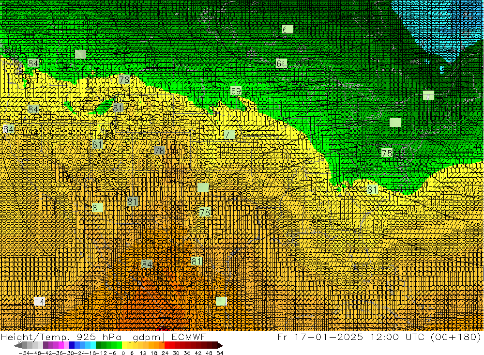484x355 pixels.
Task: Pick the bright red legend swatch
Action: click(x=167, y=345)
